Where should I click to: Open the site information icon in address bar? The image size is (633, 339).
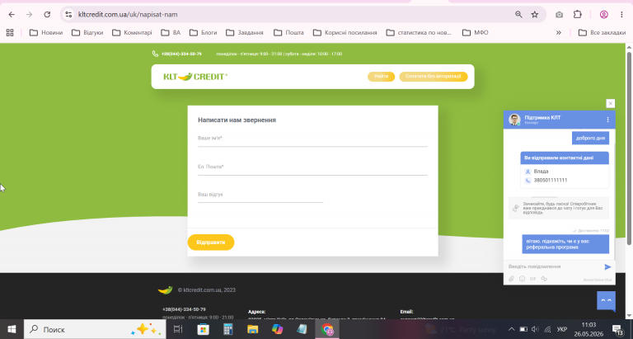click(68, 15)
